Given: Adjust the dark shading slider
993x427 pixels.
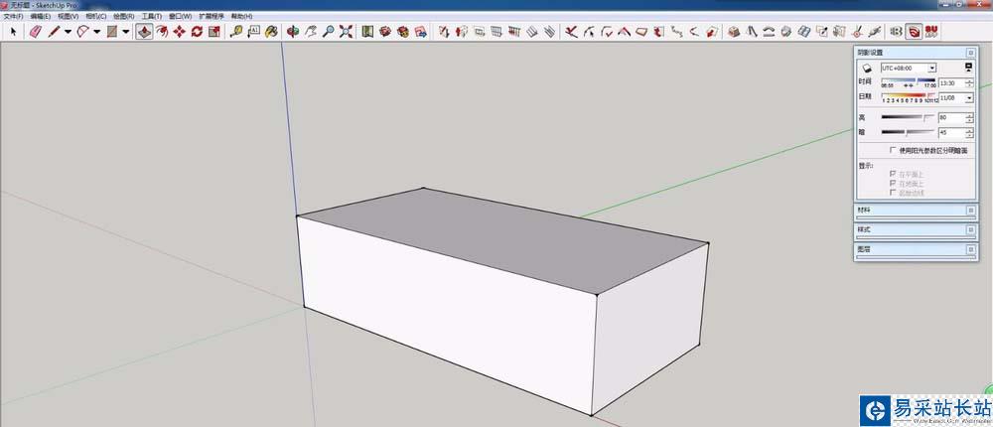Looking at the screenshot, I should tap(909, 132).
